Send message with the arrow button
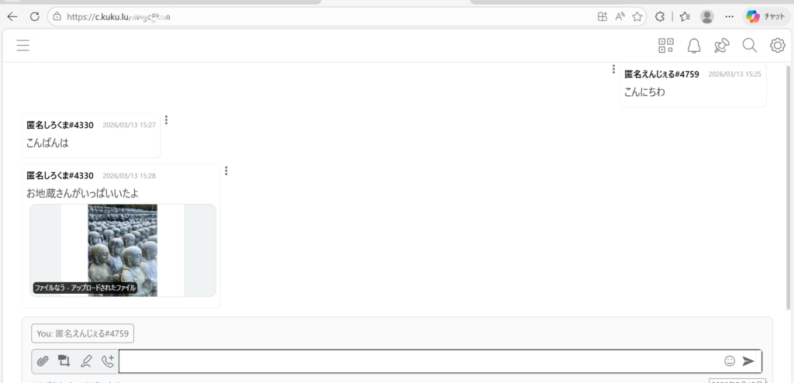 click(x=748, y=361)
